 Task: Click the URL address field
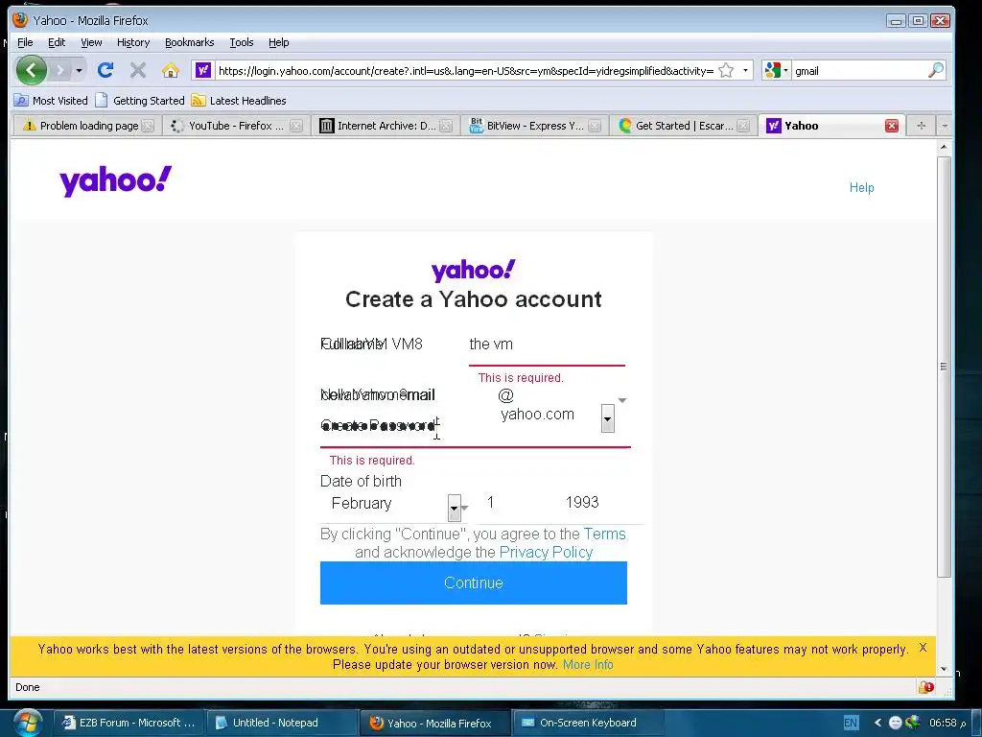tap(465, 71)
